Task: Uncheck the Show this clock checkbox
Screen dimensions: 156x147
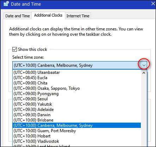Action: [x=14, y=49]
